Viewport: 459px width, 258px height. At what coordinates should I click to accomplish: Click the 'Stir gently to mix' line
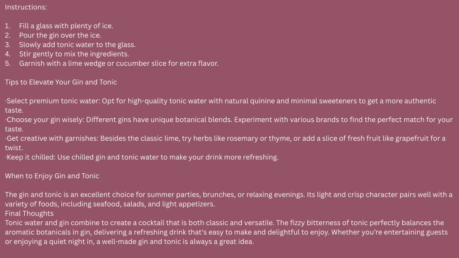point(67,54)
